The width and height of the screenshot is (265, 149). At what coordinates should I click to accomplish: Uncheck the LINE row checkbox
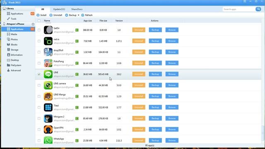pos(39,74)
